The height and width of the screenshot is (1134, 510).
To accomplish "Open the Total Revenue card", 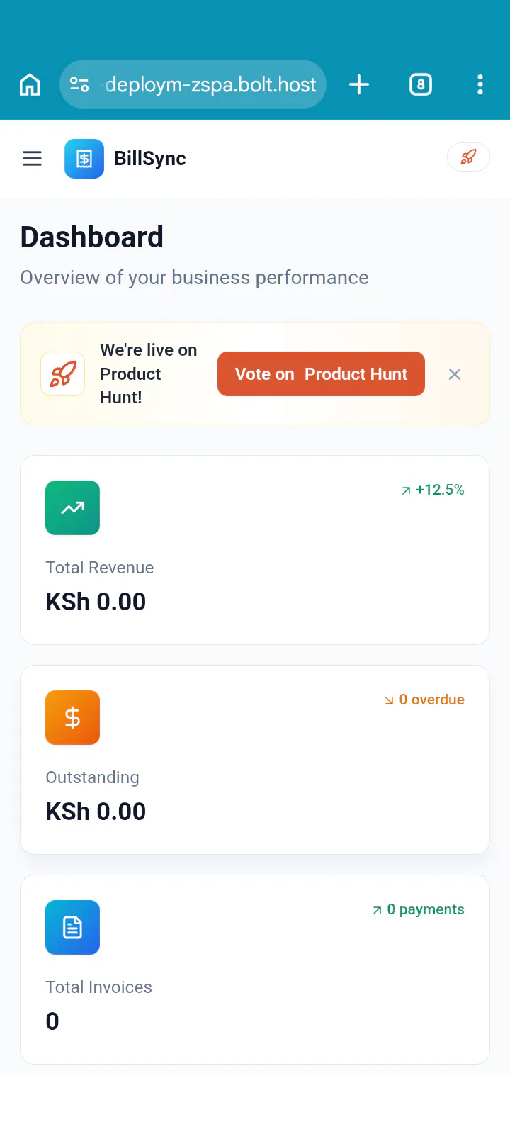I will (255, 550).
